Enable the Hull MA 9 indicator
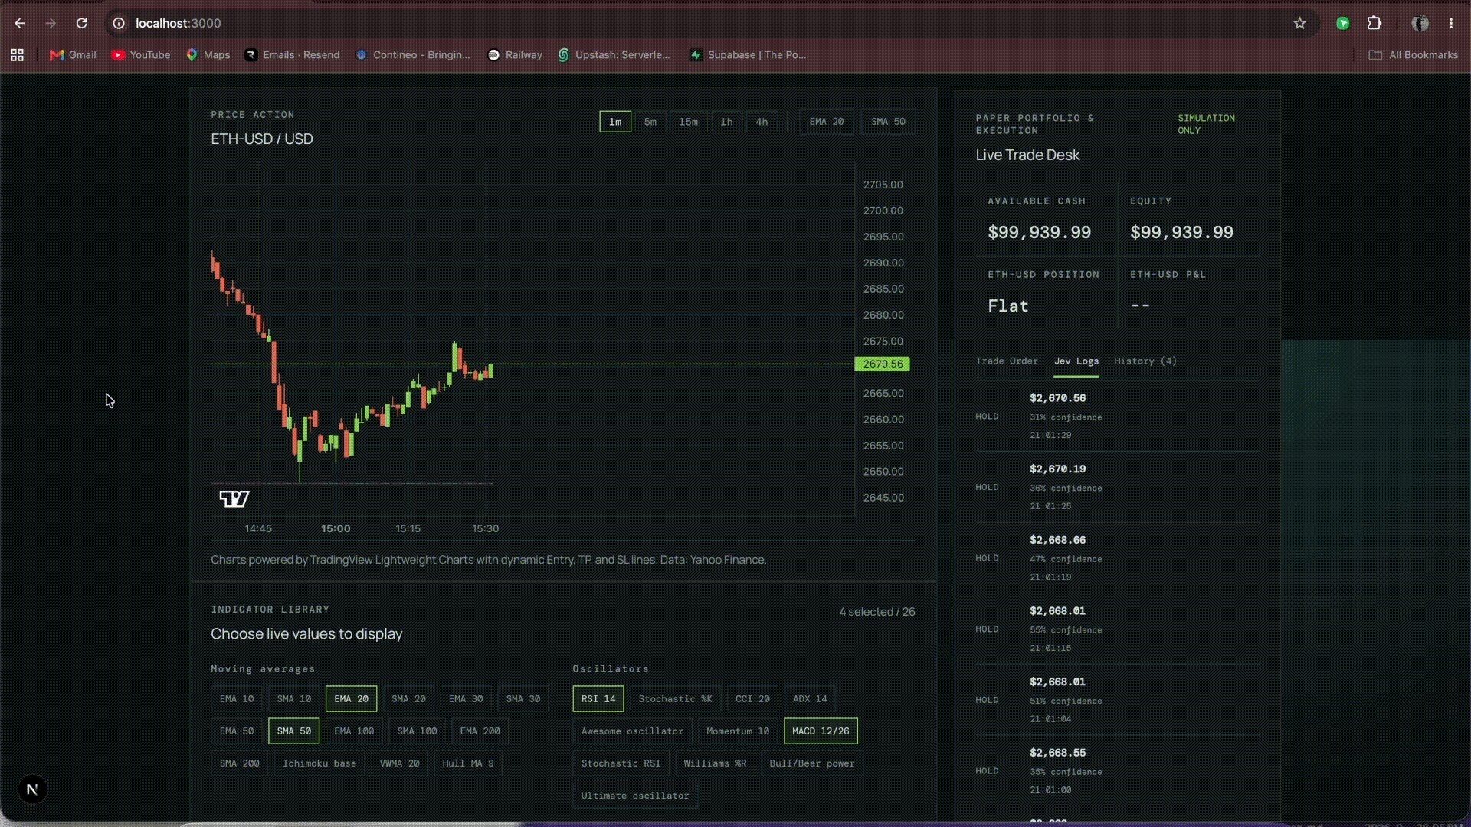Image resolution: width=1471 pixels, height=827 pixels. click(468, 763)
